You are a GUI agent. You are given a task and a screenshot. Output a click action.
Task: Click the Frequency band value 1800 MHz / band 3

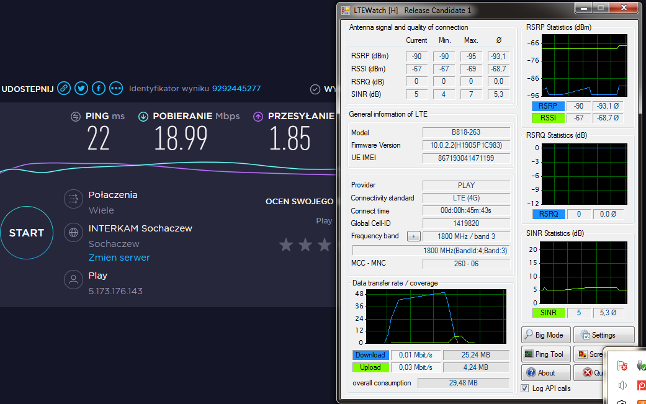(x=466, y=236)
